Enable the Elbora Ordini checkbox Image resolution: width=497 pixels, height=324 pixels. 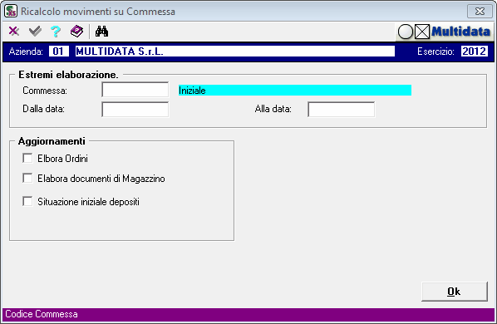[x=27, y=158]
